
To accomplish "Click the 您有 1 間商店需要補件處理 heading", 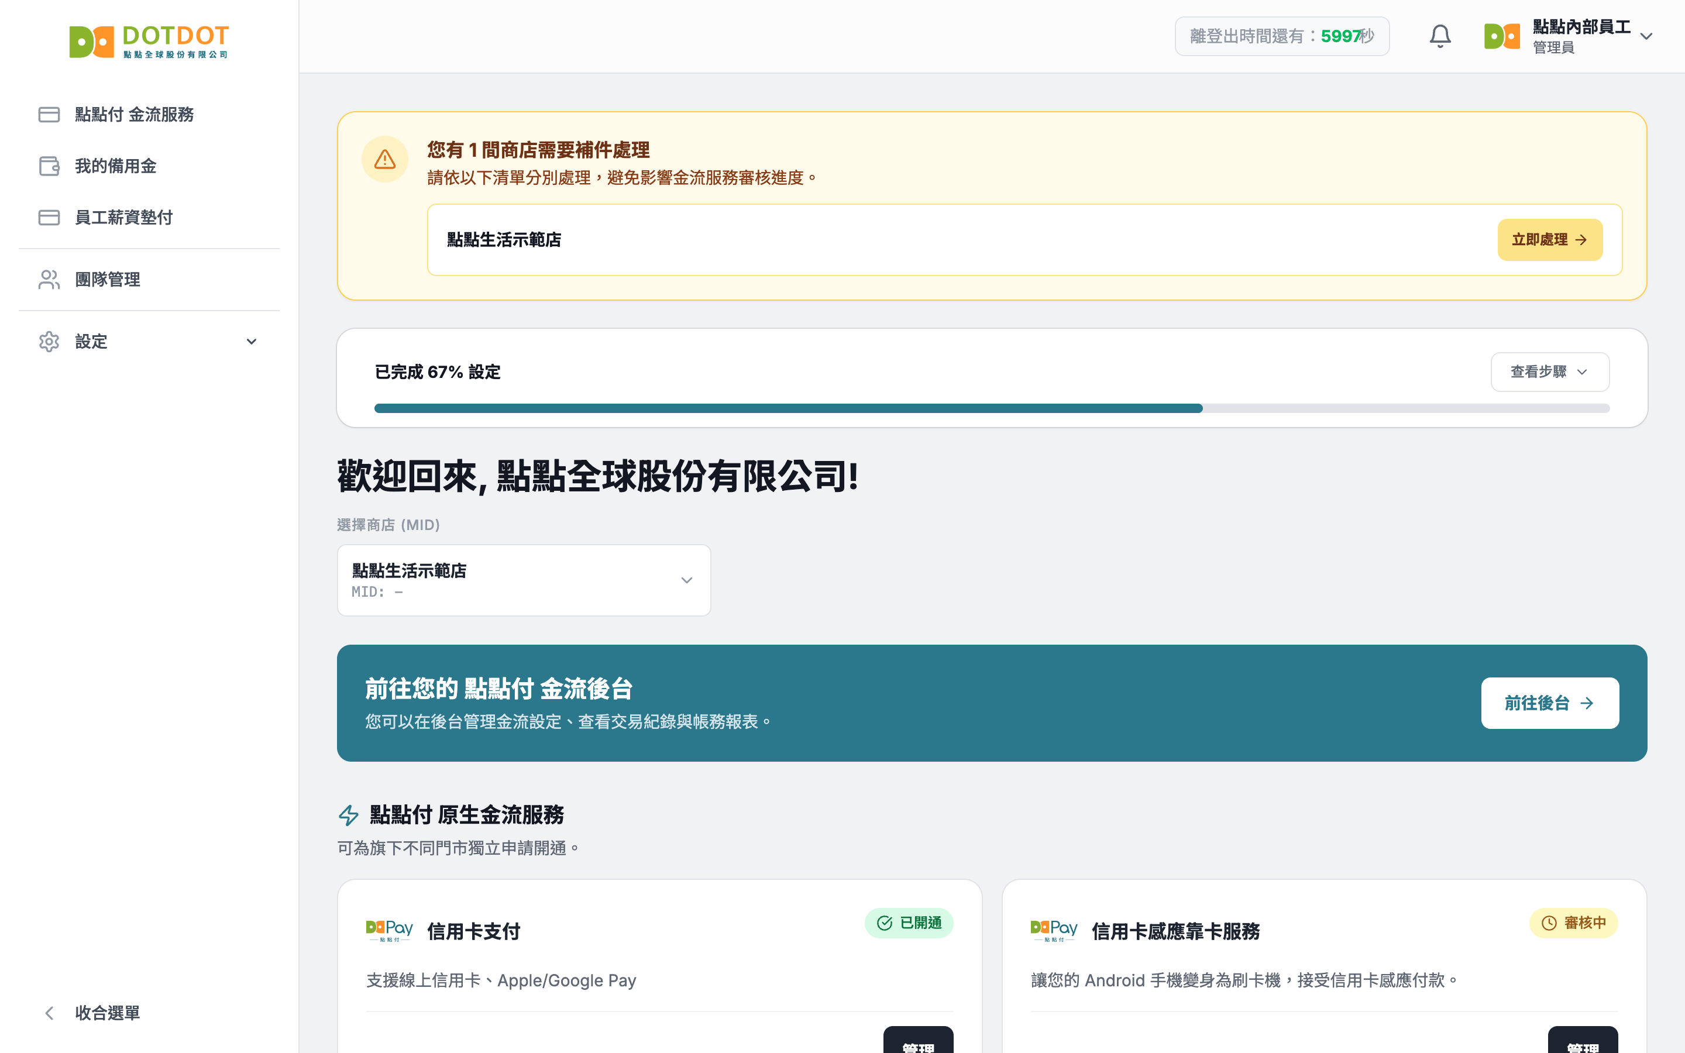I will click(538, 150).
